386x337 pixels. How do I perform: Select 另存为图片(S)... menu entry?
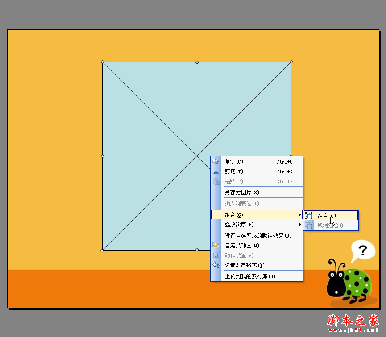click(x=257, y=193)
